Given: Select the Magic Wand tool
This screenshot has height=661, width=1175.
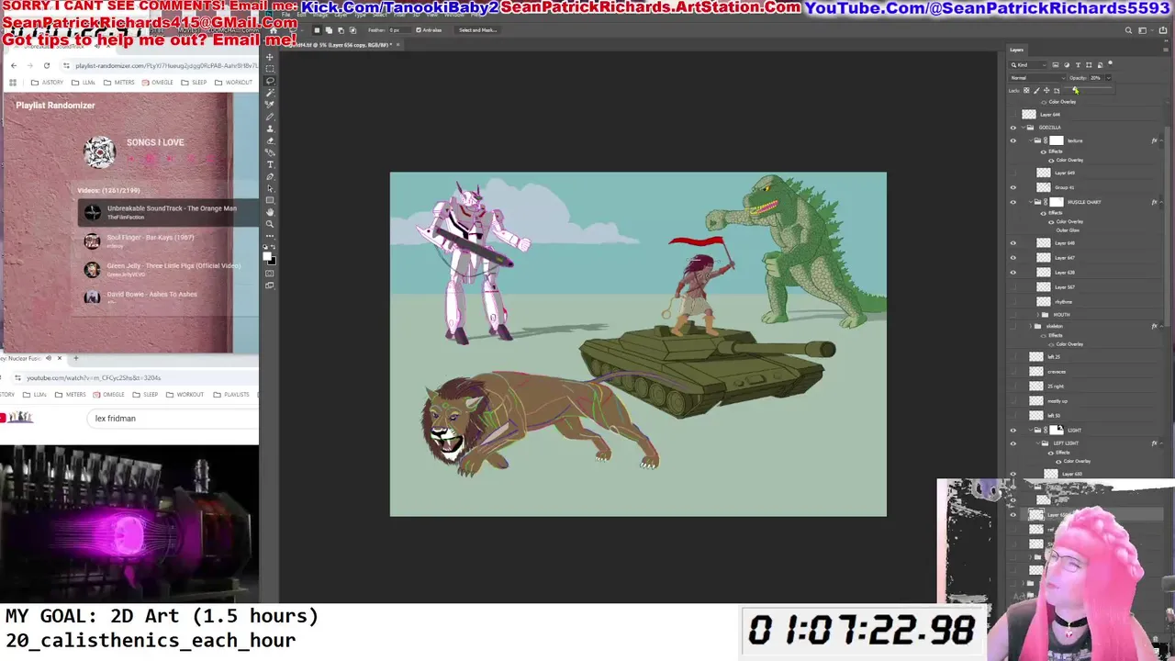Looking at the screenshot, I should [270, 93].
